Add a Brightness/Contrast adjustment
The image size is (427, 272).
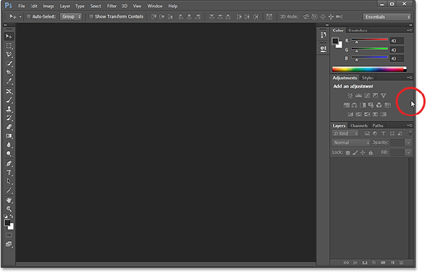(350, 95)
